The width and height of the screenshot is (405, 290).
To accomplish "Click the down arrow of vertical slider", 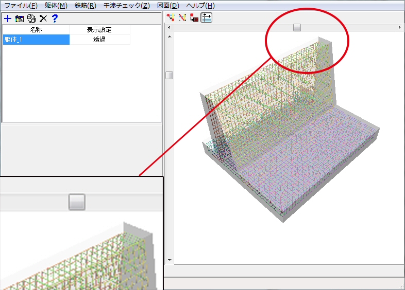I will [x=170, y=260].
